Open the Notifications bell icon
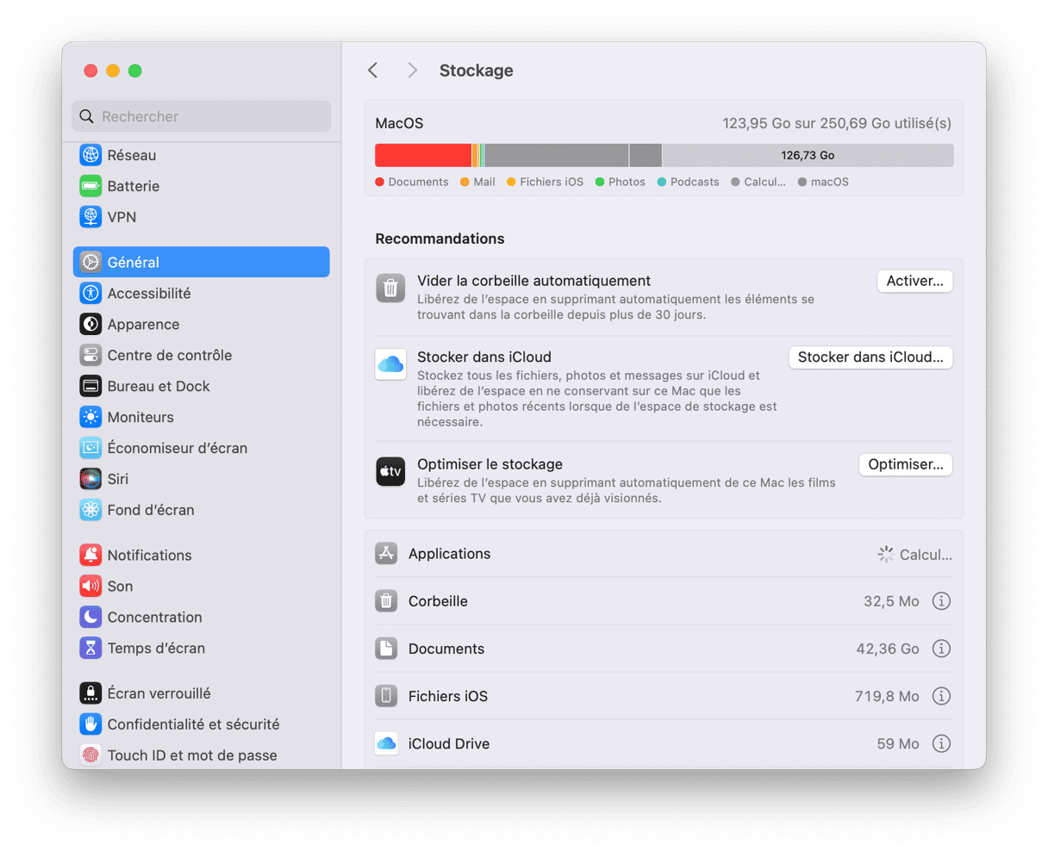 [90, 556]
